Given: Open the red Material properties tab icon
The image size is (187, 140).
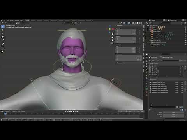Looking at the screenshot, I should 146,92.
